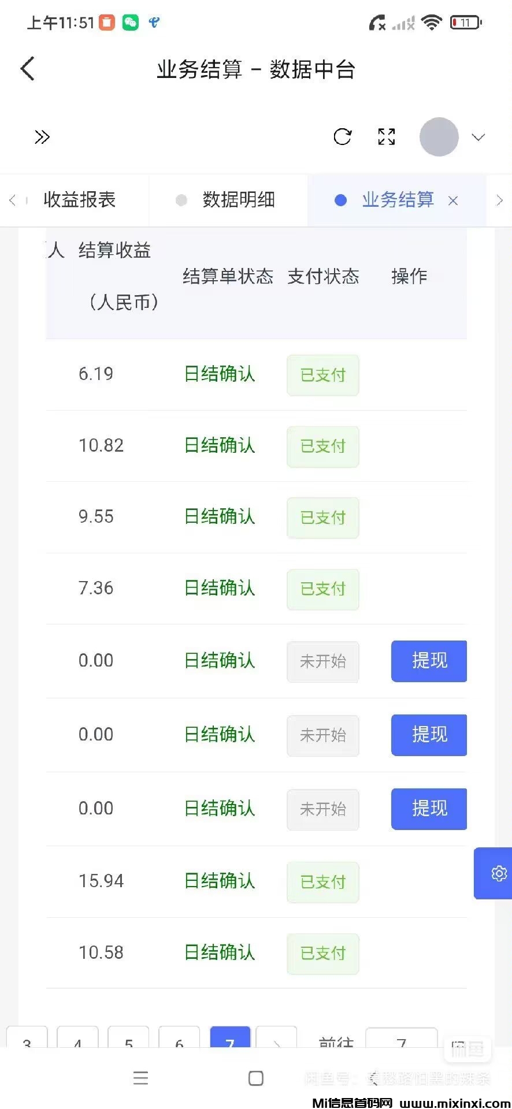Viewport: 512px width, 1109px height.
Task: Switch to the 数据明细 tab
Action: pyautogui.click(x=238, y=200)
